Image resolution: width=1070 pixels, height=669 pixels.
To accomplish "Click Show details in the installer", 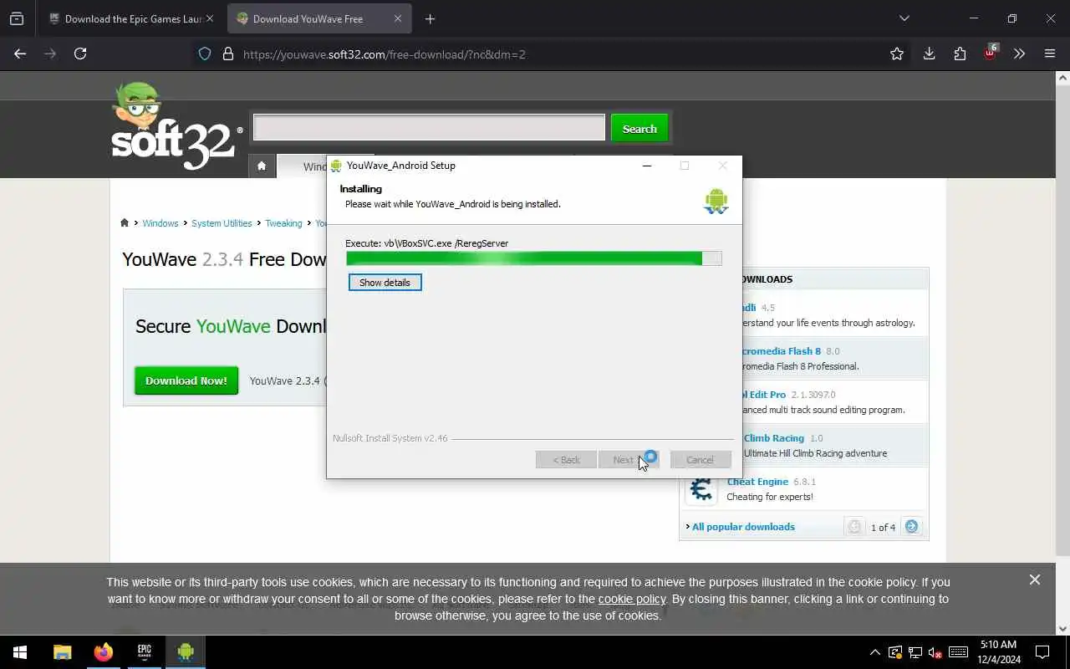I will pyautogui.click(x=385, y=283).
